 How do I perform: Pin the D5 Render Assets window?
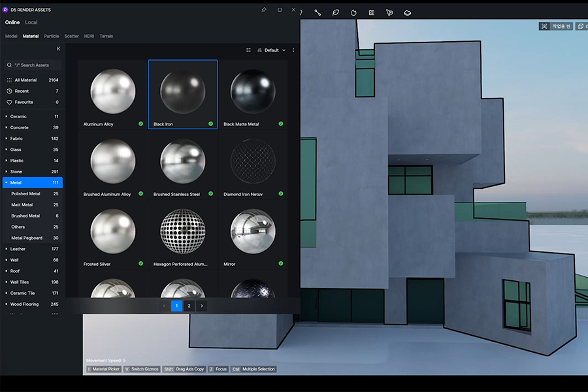[264, 10]
